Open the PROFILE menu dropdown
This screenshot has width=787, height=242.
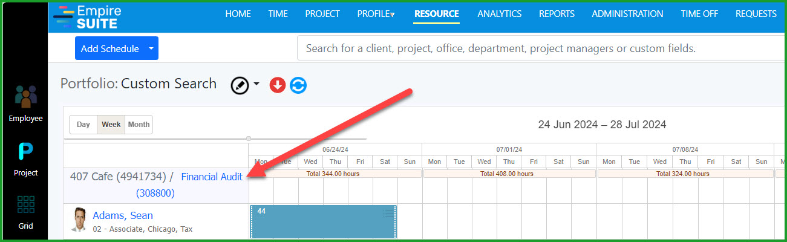coord(376,14)
